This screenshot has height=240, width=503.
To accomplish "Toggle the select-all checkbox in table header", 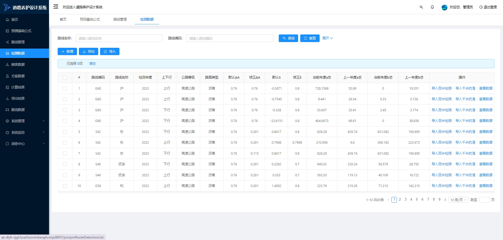I will click(x=65, y=78).
